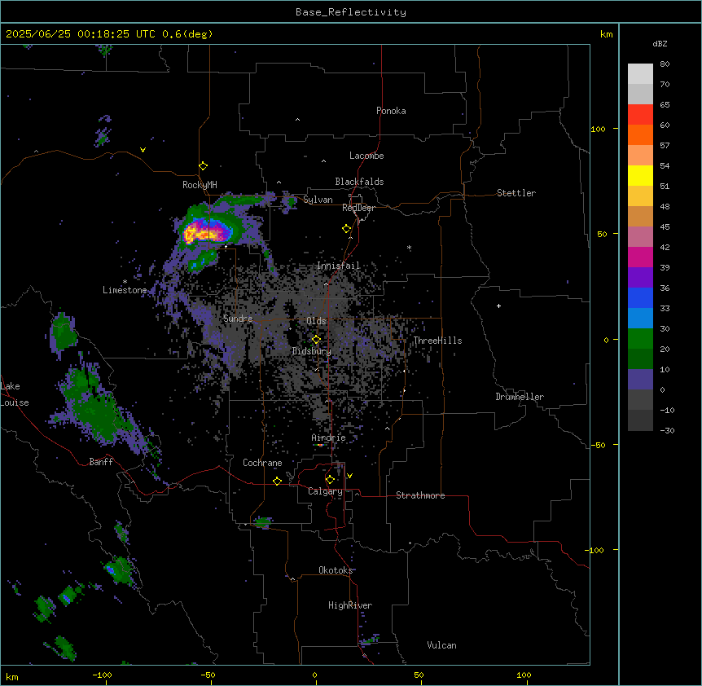The width and height of the screenshot is (702, 686).
Task: Select the Olds label
Action: coord(316,321)
